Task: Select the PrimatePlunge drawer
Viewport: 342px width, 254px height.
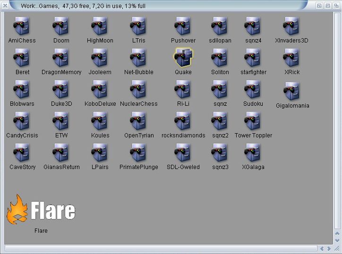Action: 138,152
